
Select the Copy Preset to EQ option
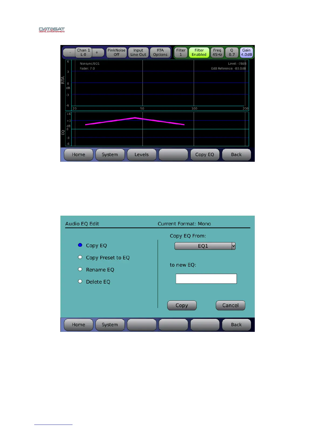[x=80, y=257]
